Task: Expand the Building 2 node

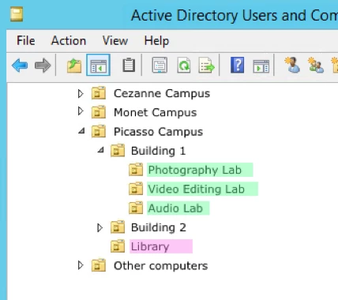Action: pyautogui.click(x=100, y=227)
